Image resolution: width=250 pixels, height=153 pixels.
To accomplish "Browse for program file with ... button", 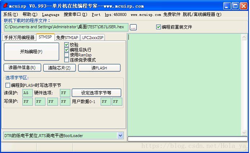I will (133, 27).
